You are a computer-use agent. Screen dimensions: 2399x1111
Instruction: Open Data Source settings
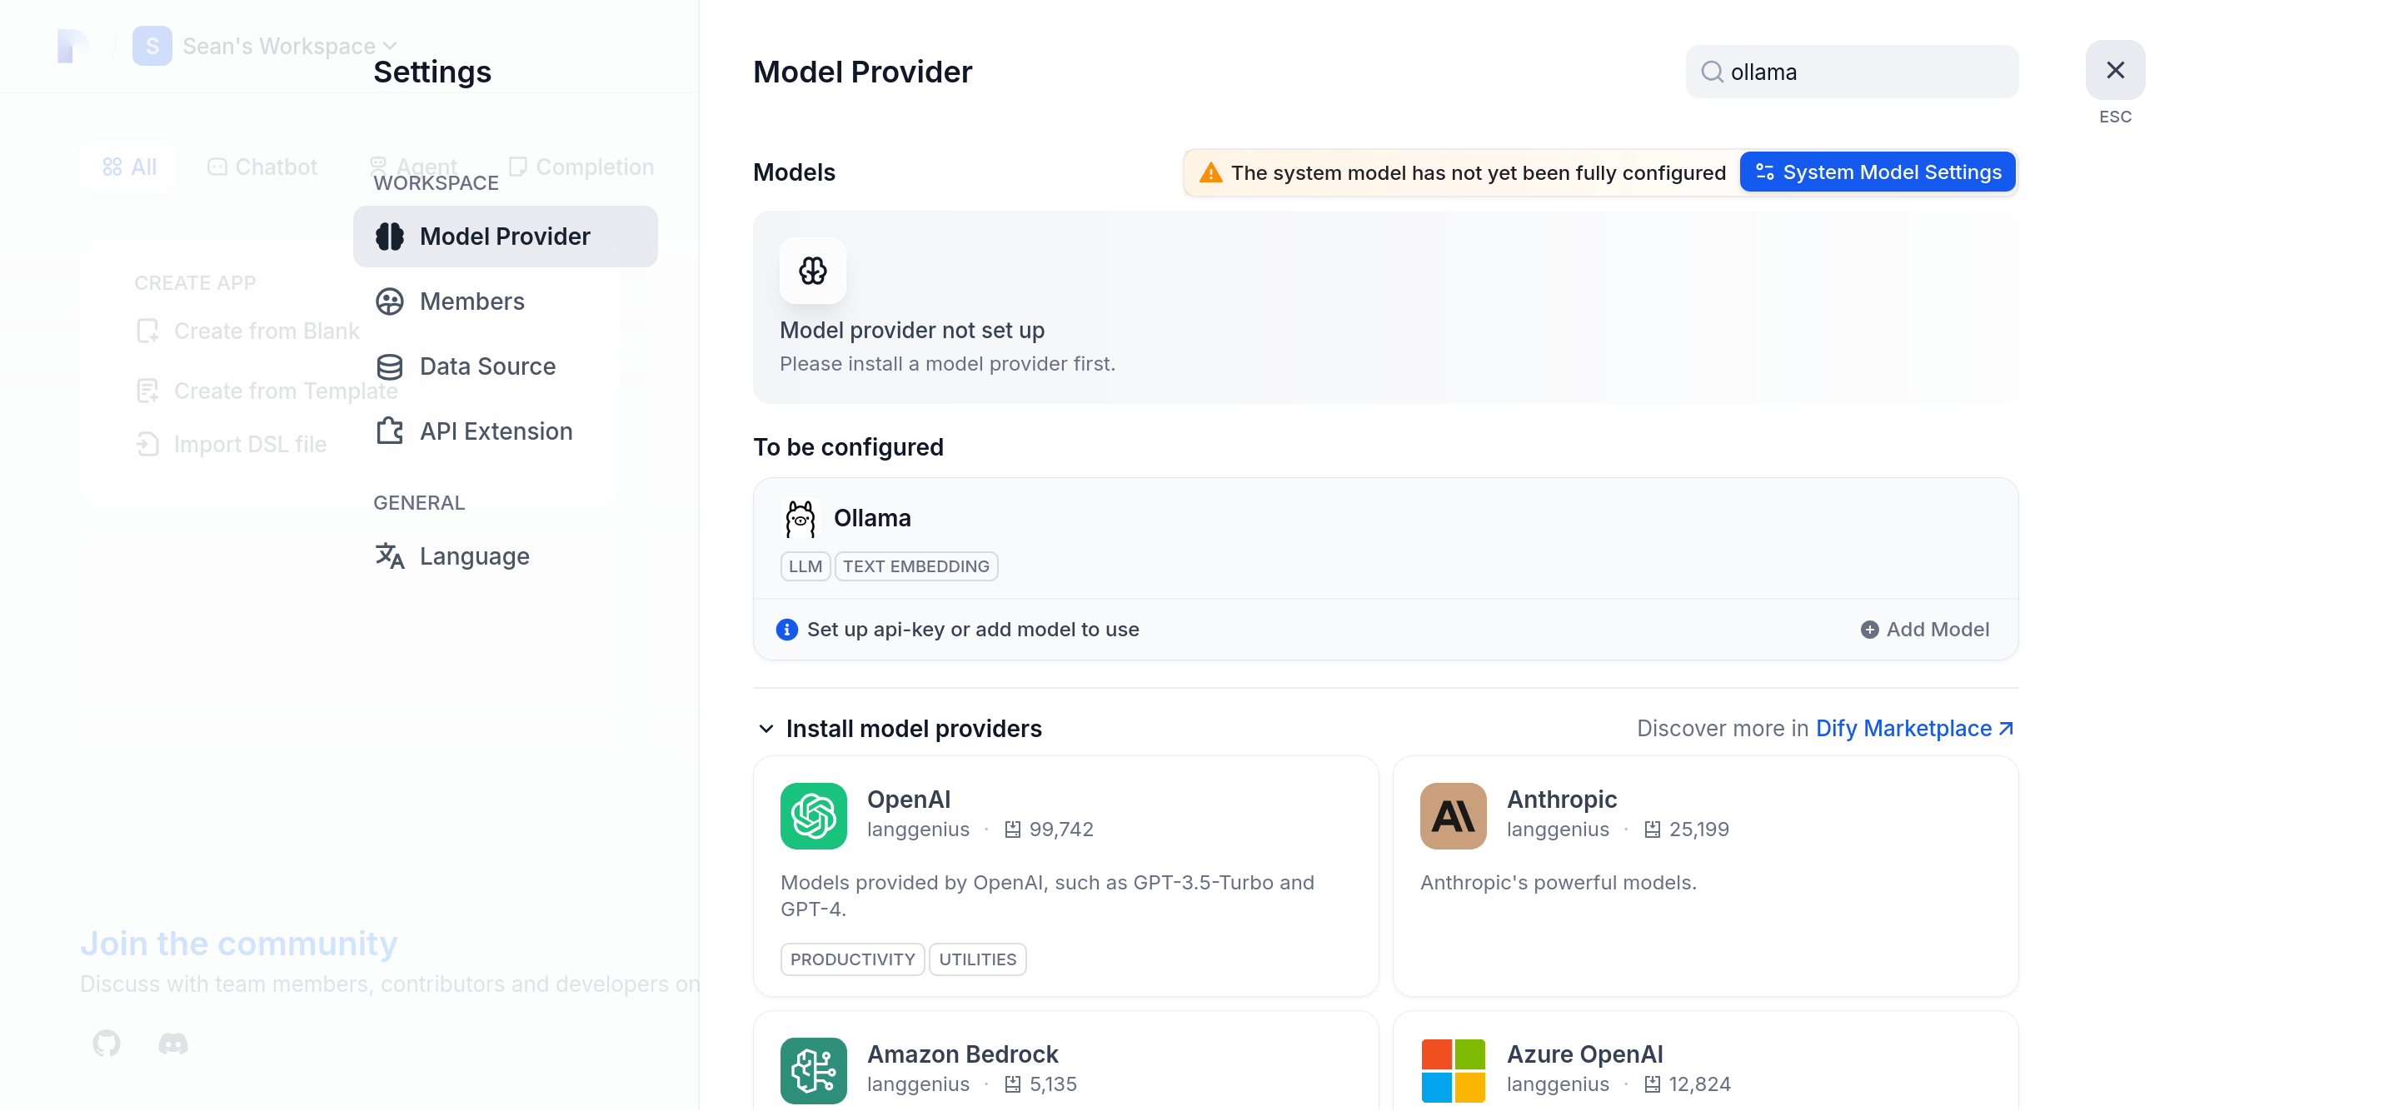[487, 366]
